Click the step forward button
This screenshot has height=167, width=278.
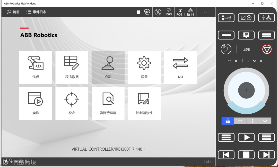tap(266, 155)
